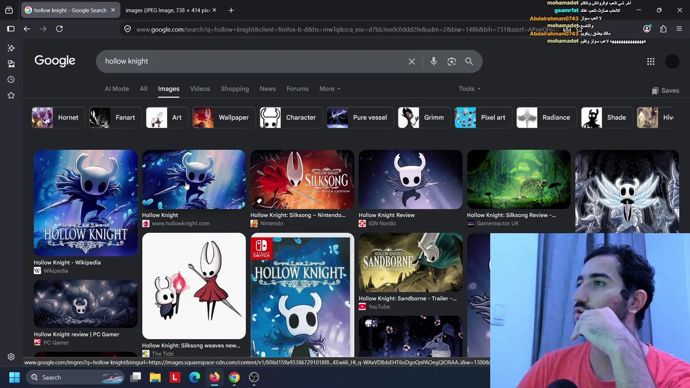Viewport: 690px width, 388px height.
Task: Switch to the images JPEG Image tab
Action: (168, 10)
